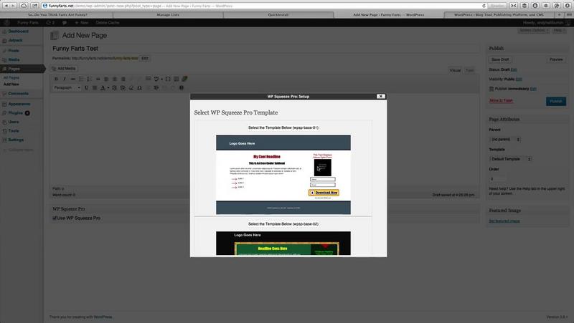Edit the draft Status link

[514, 69]
